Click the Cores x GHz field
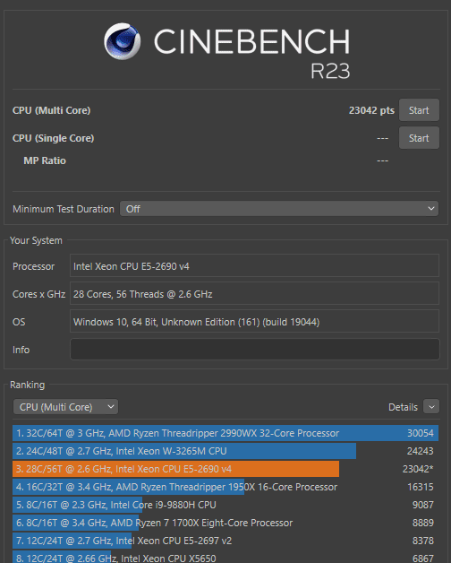The height and width of the screenshot is (563, 451). click(x=254, y=294)
